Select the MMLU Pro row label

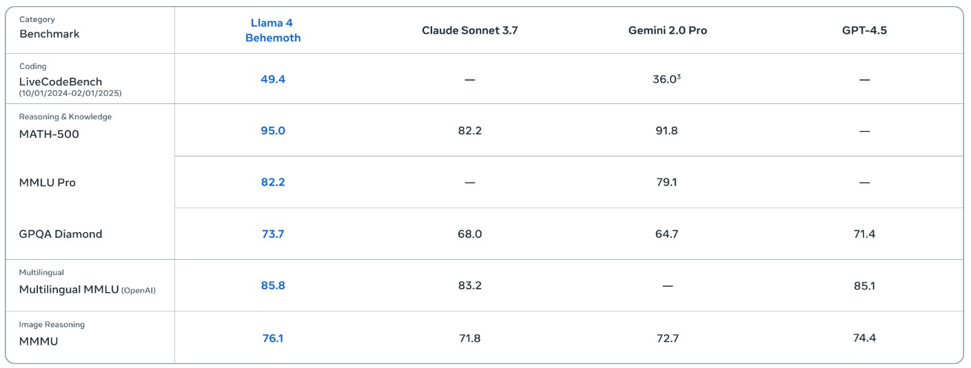click(x=47, y=183)
